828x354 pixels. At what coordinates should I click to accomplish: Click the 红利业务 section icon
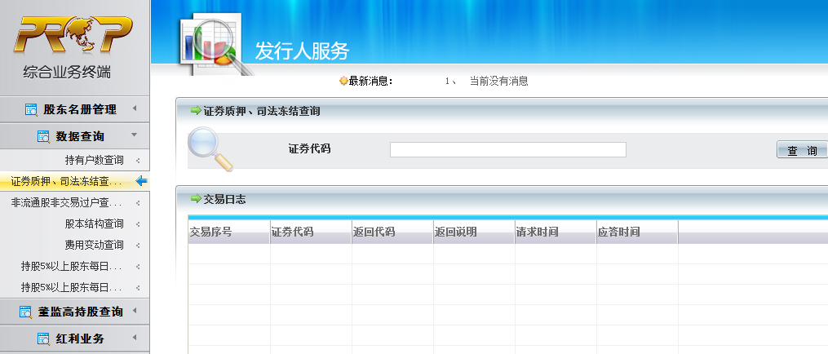(44, 339)
